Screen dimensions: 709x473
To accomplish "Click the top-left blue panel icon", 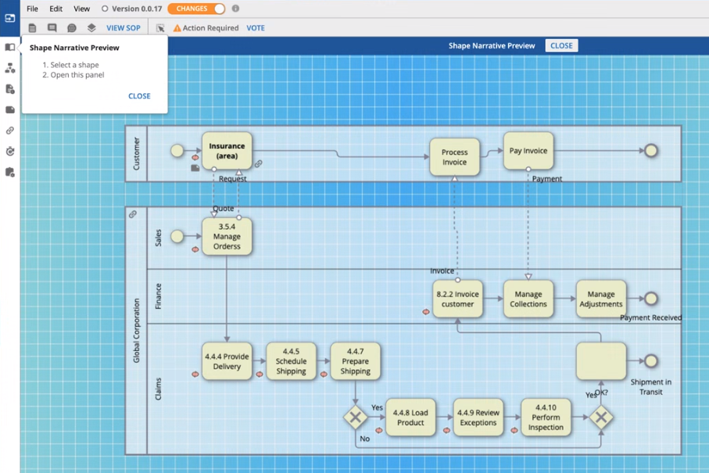I will (10, 17).
